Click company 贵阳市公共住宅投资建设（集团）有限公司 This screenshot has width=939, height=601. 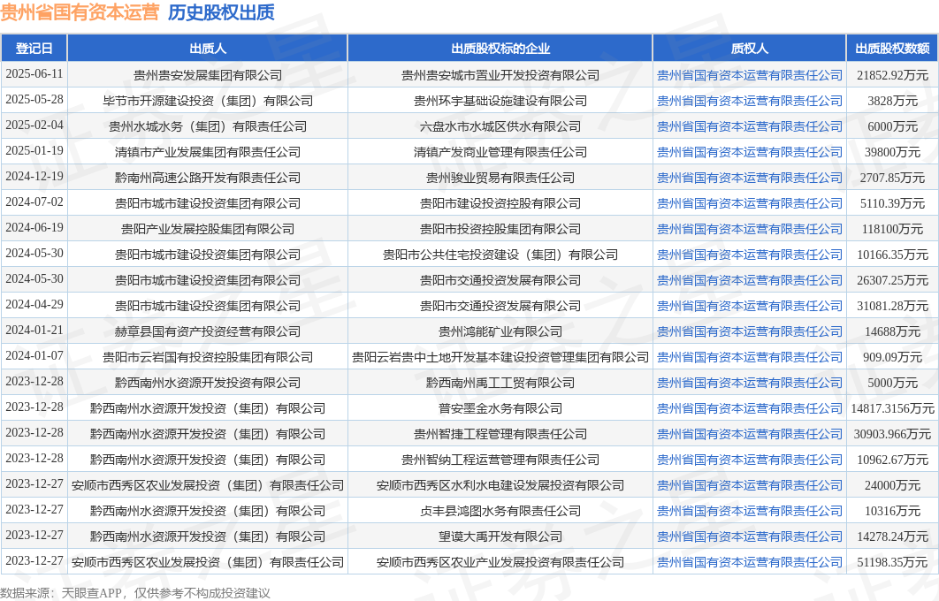500,255
